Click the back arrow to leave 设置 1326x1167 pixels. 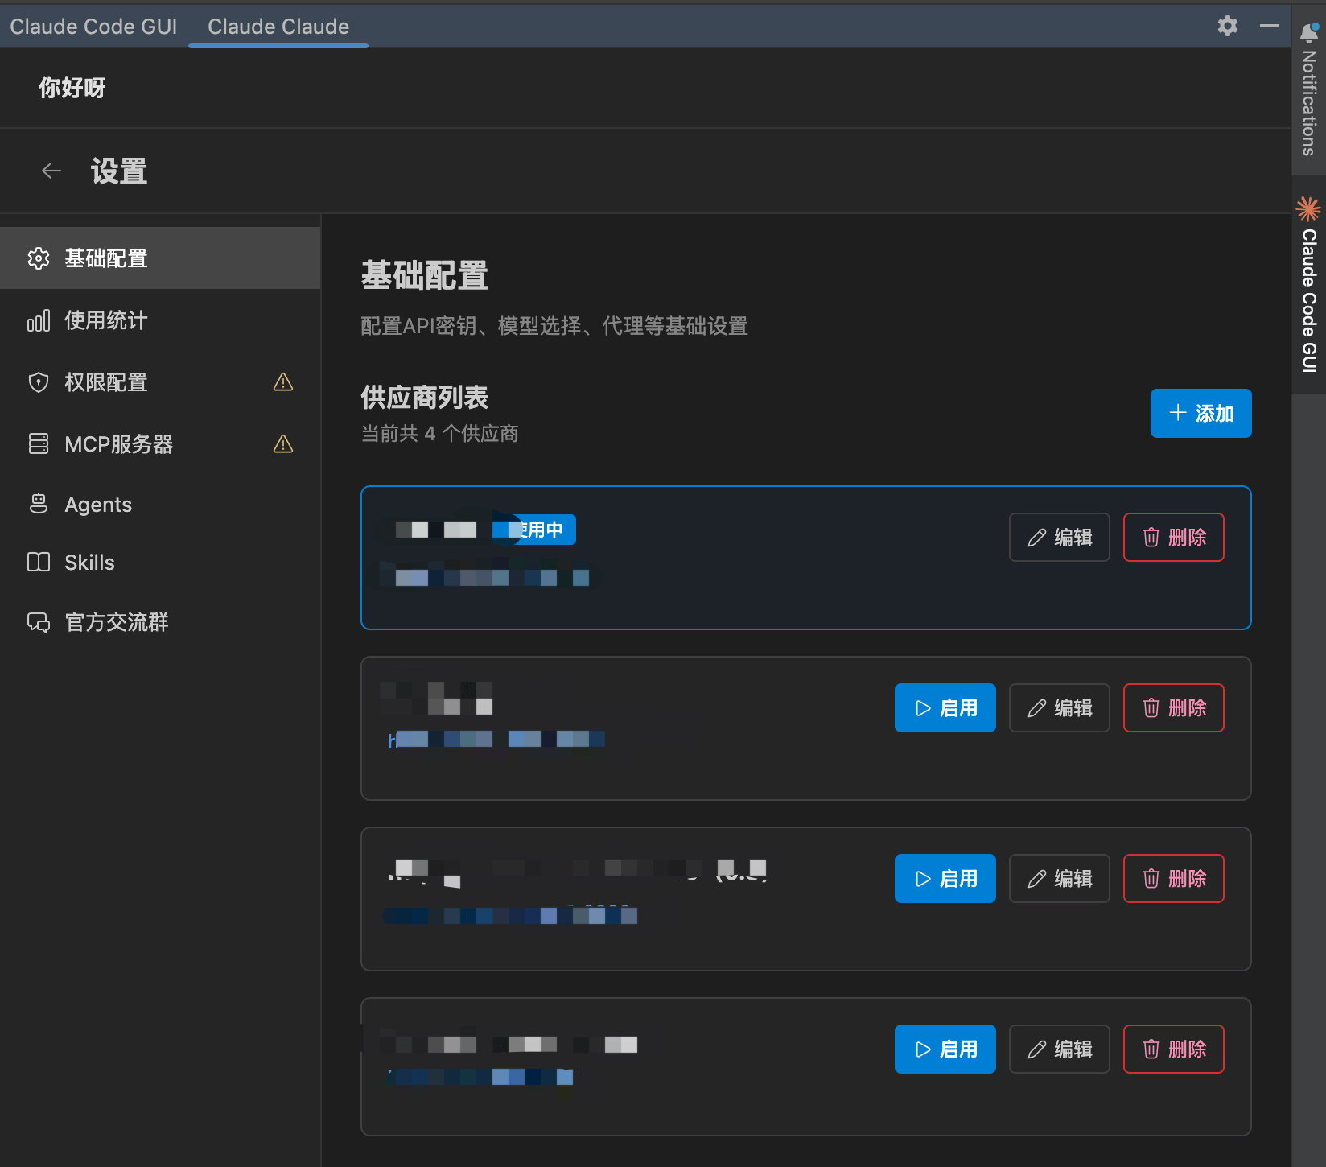pos(51,171)
